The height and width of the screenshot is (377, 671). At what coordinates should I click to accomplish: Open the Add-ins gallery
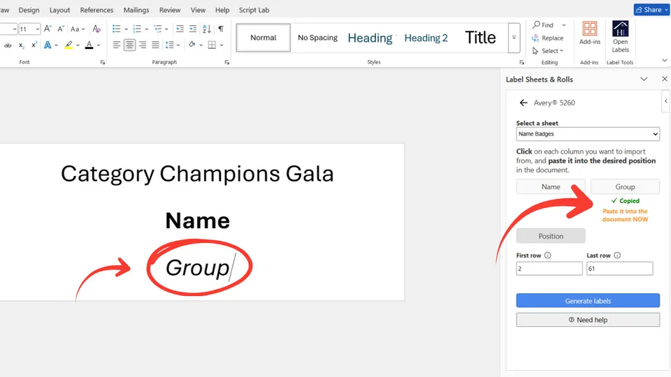[x=590, y=34]
